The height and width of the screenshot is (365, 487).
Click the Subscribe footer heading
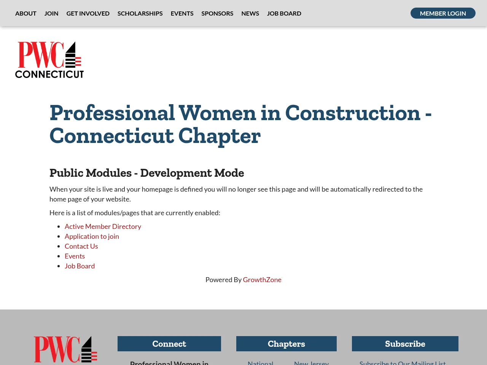tap(405, 344)
